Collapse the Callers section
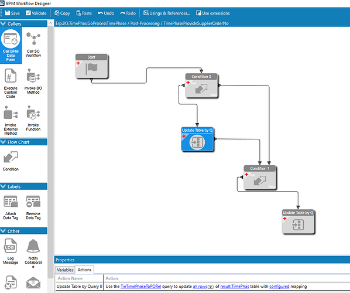The height and width of the screenshot is (293, 350). (x=3, y=23)
